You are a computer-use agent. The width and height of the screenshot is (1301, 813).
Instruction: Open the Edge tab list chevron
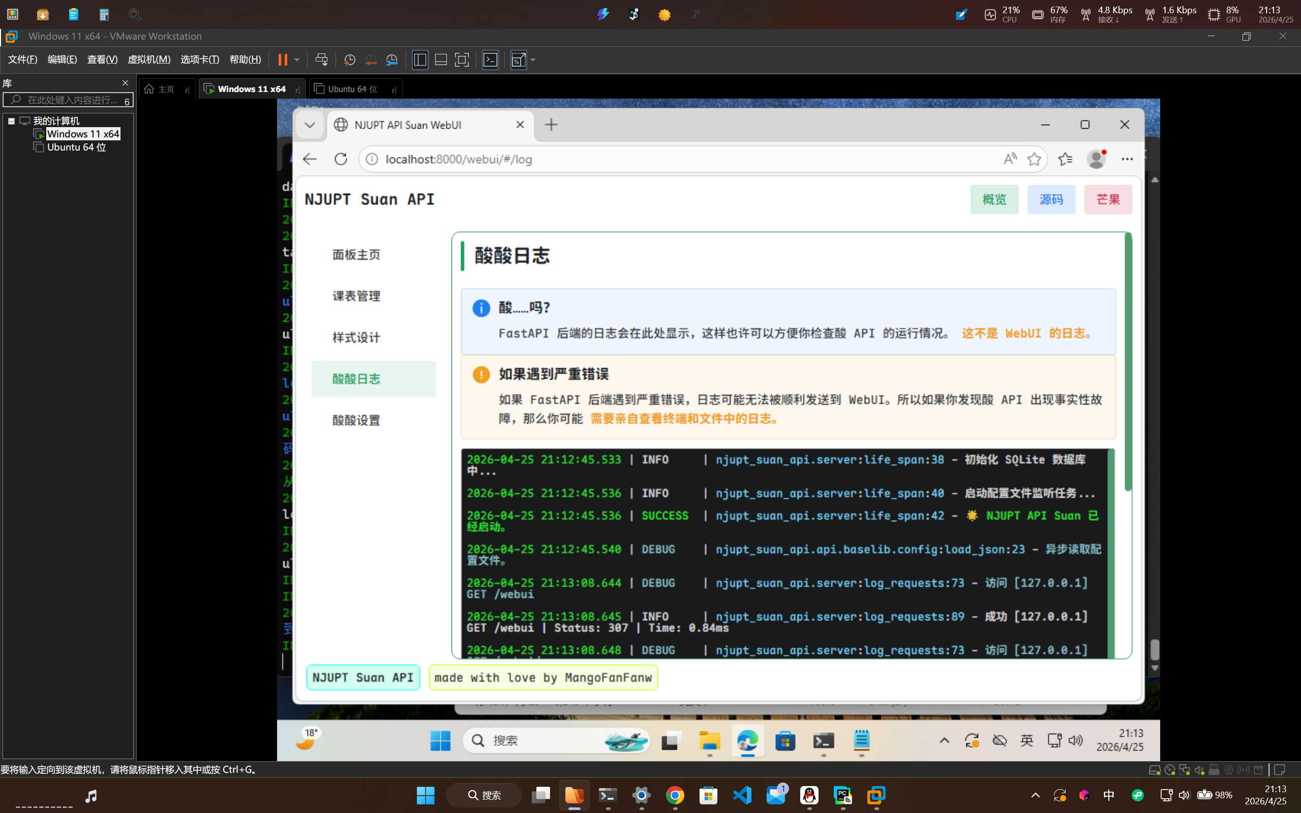310,125
